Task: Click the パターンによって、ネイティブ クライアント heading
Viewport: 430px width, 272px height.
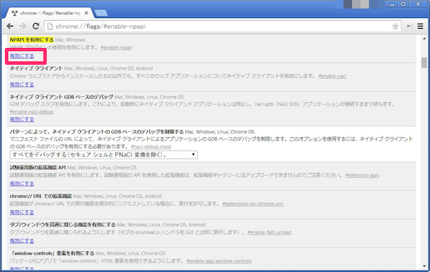Action: [x=97, y=132]
